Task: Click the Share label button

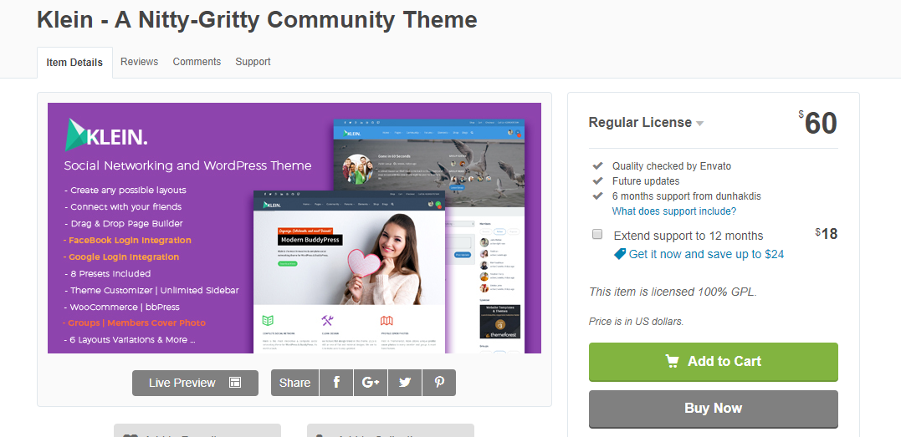Action: [294, 383]
